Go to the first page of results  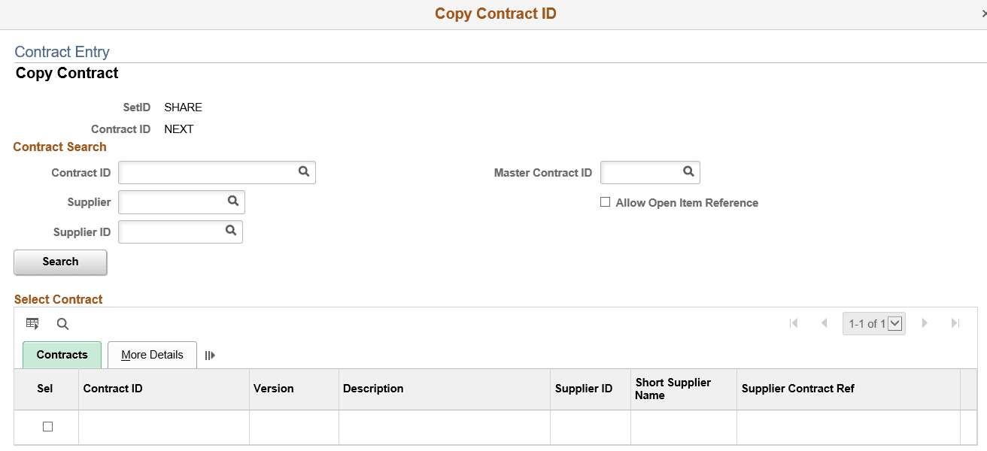(x=794, y=322)
